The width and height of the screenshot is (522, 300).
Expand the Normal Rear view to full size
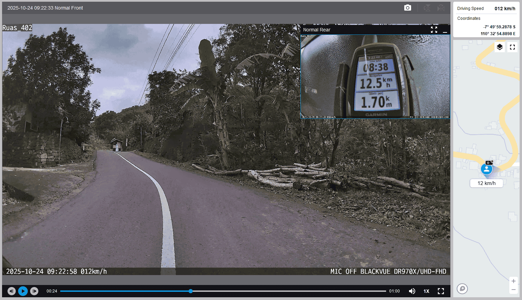tap(434, 30)
